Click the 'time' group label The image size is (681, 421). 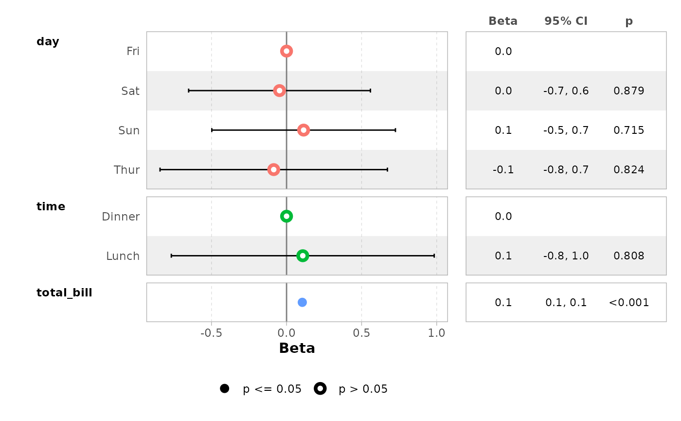coord(51,207)
